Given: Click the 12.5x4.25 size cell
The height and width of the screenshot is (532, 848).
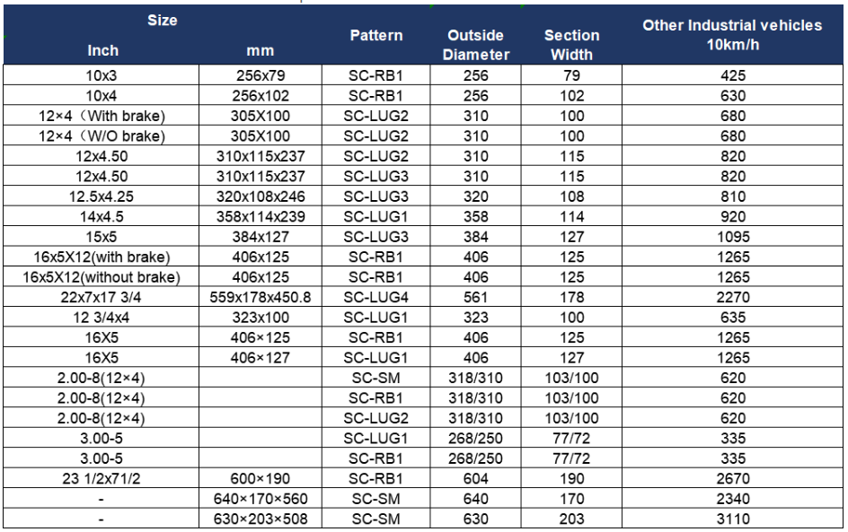Looking at the screenshot, I should [102, 196].
